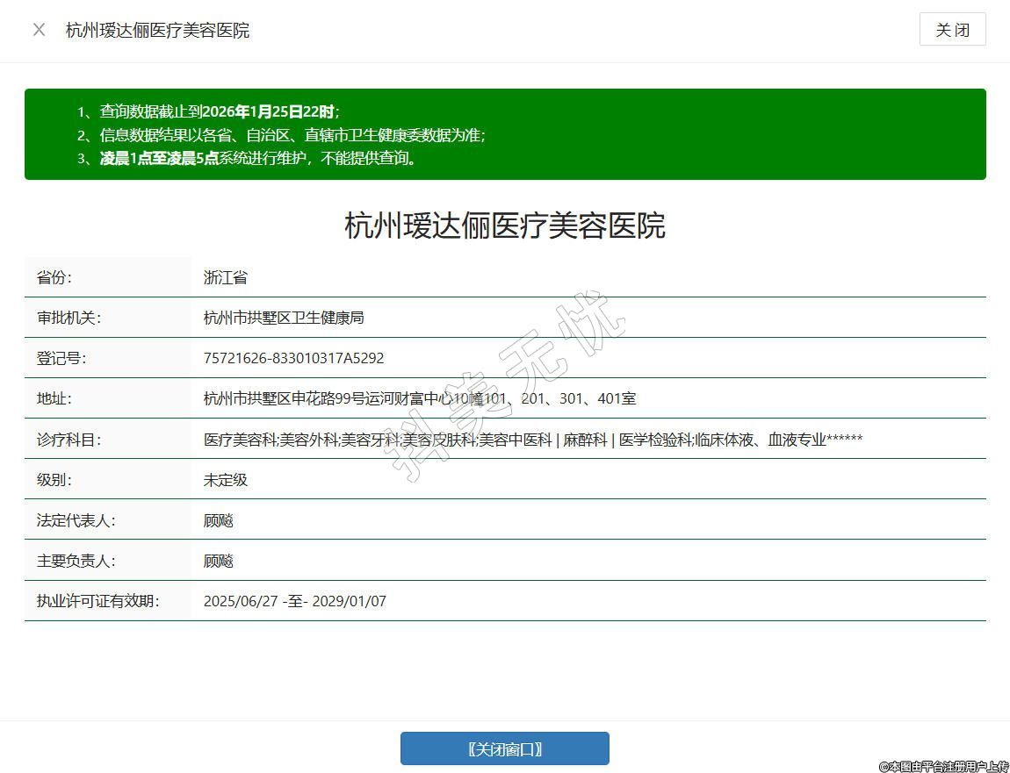Click the large centered hospital name heading

(504, 225)
